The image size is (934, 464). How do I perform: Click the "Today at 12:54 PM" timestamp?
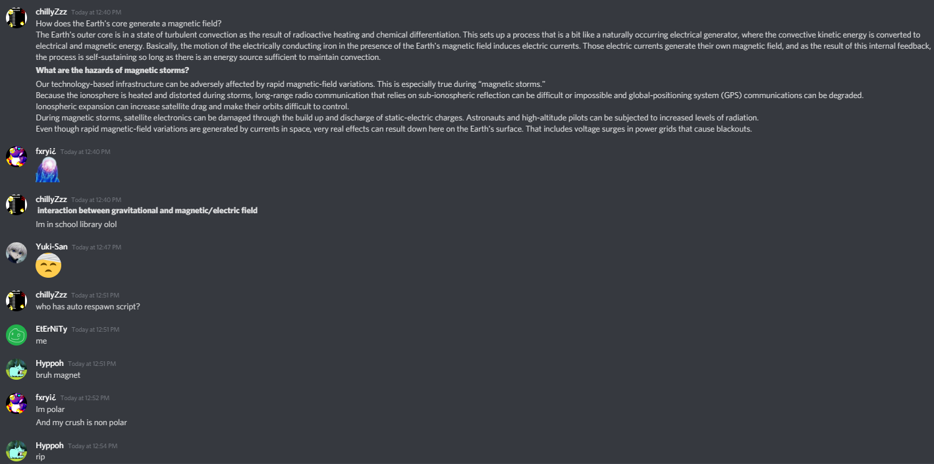coord(93,446)
